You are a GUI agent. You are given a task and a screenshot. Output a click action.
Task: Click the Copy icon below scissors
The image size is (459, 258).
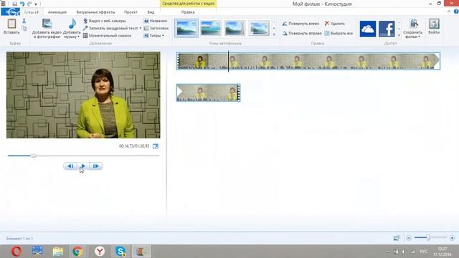click(x=24, y=28)
